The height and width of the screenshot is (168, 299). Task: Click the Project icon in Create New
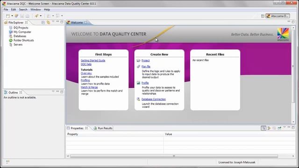(x=138, y=60)
